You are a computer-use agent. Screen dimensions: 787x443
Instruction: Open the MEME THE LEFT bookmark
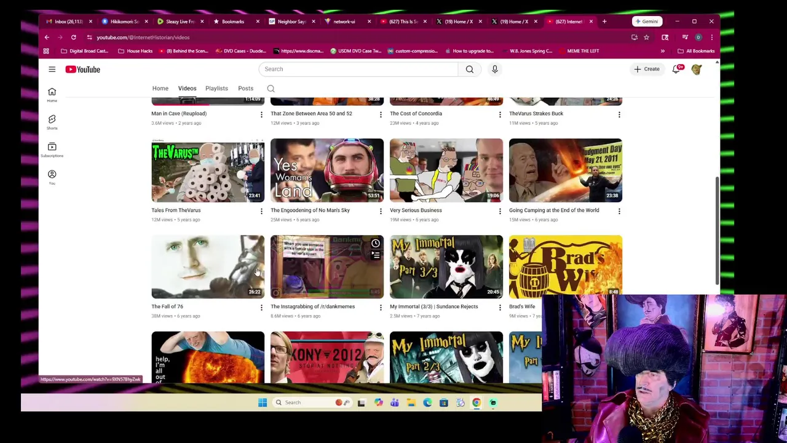(579, 51)
